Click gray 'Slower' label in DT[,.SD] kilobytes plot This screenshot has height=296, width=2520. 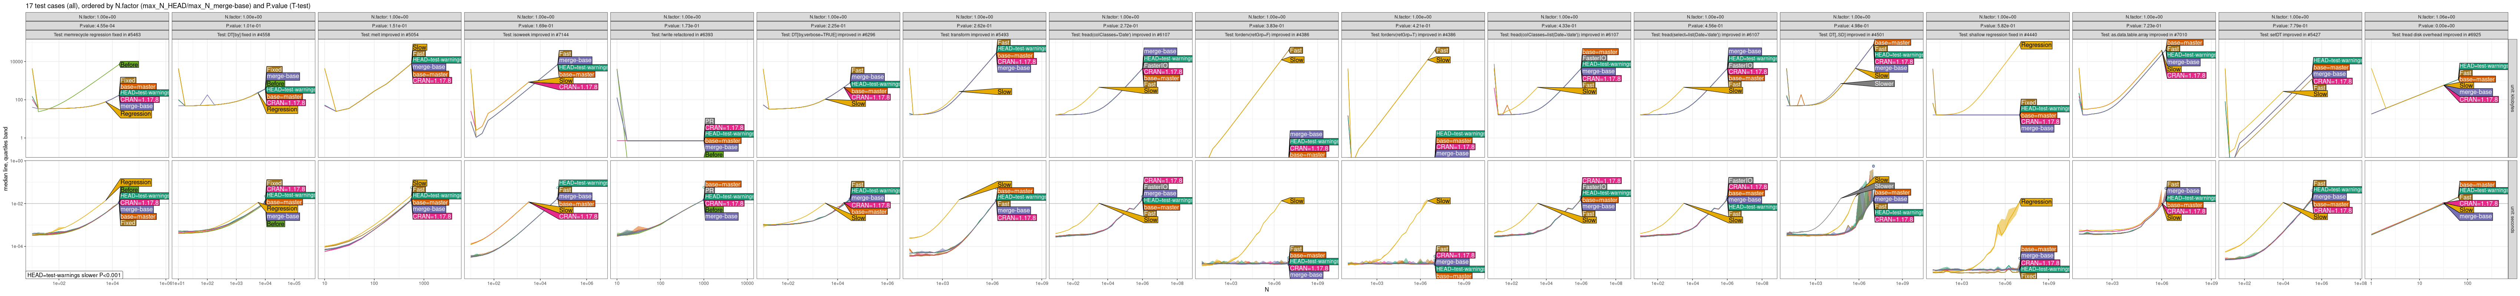(1883, 84)
